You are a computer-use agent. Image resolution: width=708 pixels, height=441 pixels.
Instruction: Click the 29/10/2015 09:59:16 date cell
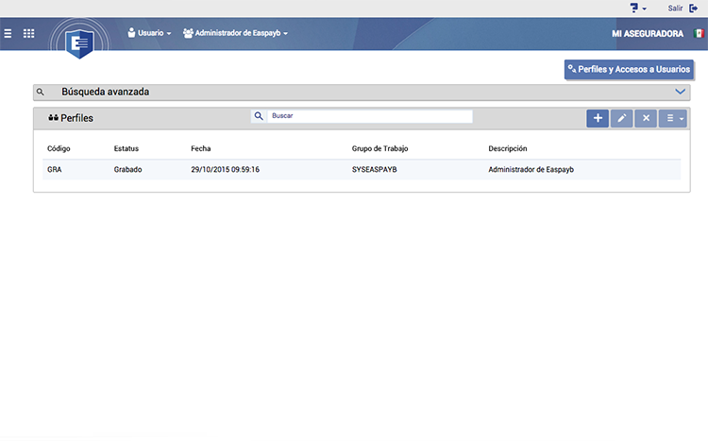pos(225,170)
